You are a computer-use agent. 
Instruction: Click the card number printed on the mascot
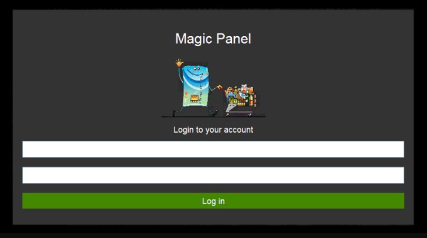[200, 89]
